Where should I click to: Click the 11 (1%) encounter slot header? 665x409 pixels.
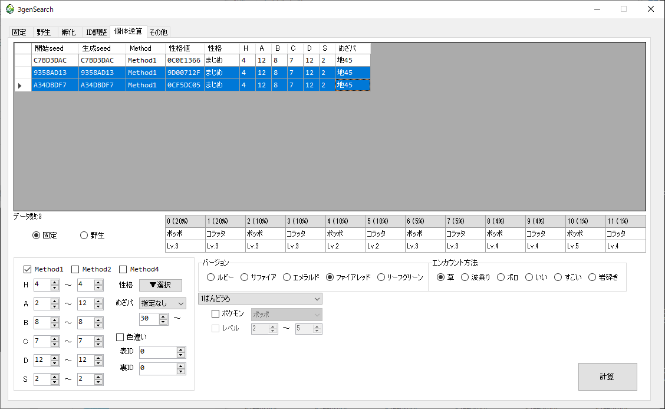pos(626,221)
